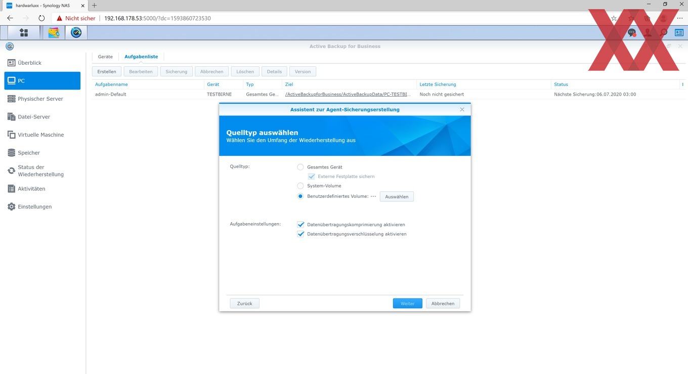688x374 pixels.
Task: Sort by Aufgabenname column
Action: [x=148, y=85]
